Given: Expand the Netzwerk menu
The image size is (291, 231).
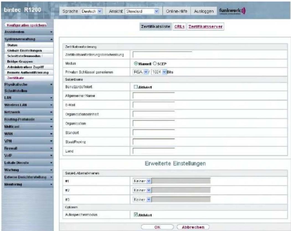Looking at the screenshot, I should point(29,112).
